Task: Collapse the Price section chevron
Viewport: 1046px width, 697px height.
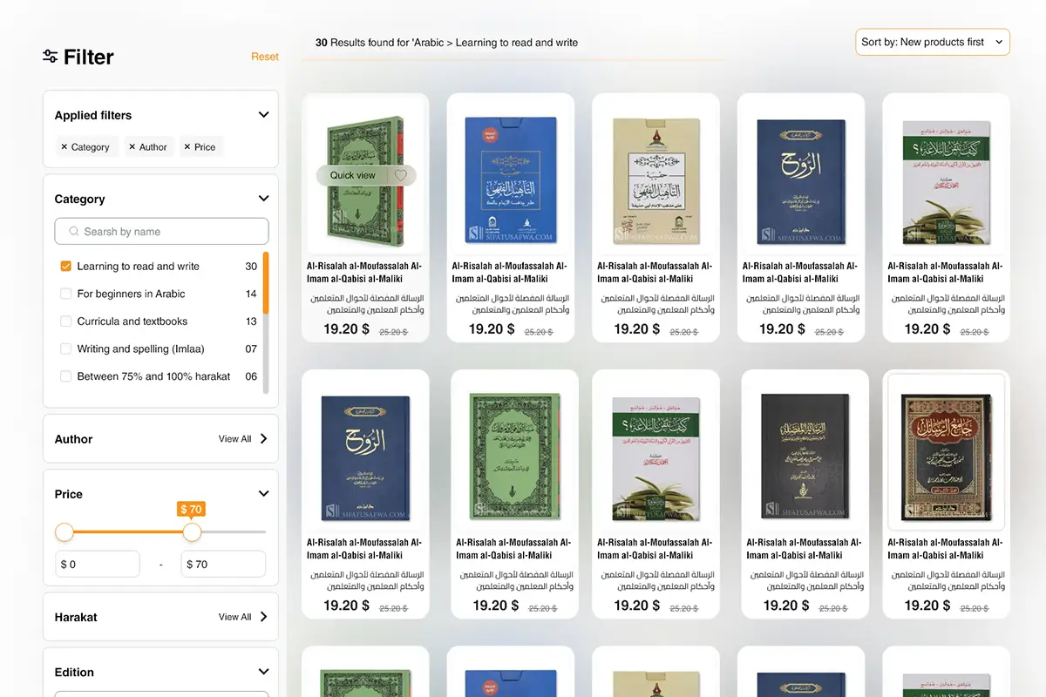Action: 263,494
